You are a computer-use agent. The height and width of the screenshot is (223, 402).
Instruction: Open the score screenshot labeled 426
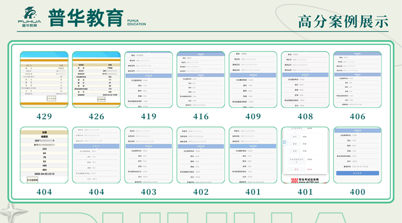[x=96, y=79]
